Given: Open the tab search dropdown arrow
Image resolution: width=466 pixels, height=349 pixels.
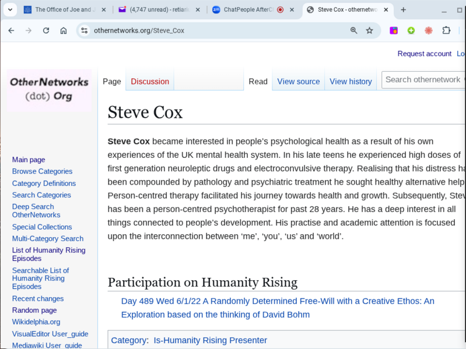Looking at the screenshot, I should (x=10, y=9).
